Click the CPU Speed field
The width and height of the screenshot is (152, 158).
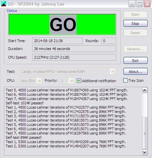click(x=74, y=57)
